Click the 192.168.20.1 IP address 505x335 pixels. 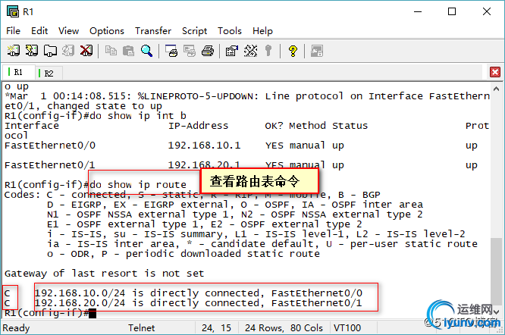[204, 165]
